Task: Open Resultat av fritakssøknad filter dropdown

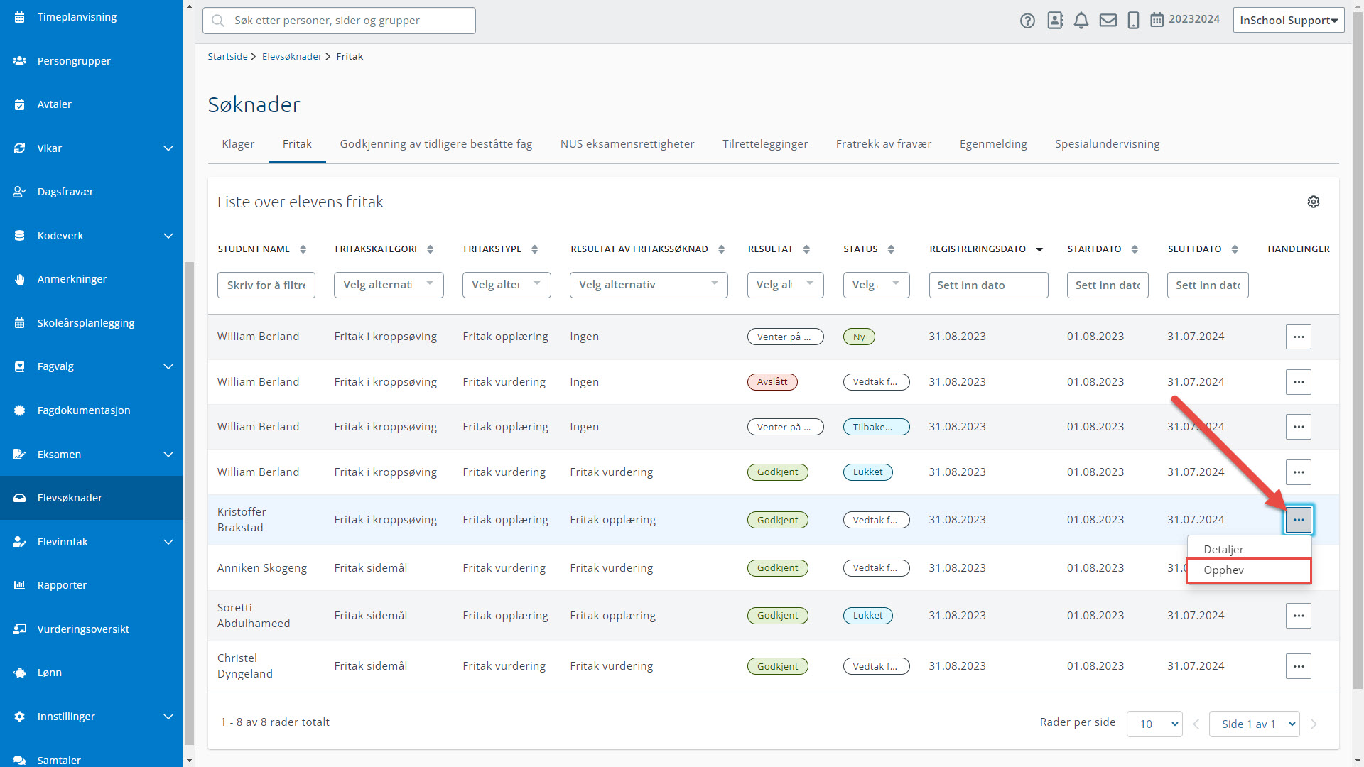Action: pyautogui.click(x=649, y=285)
